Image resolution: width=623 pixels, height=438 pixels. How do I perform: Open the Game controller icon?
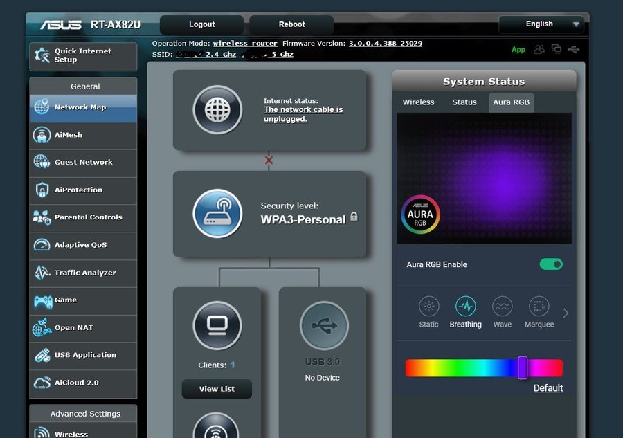pyautogui.click(x=43, y=302)
